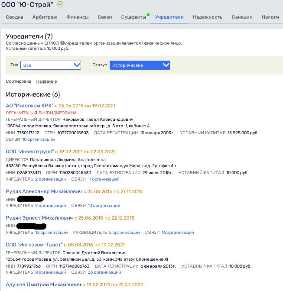Screen dimensions: 283x291
Task: Open the Статус dropdown with Исторические
Action: [140, 65]
